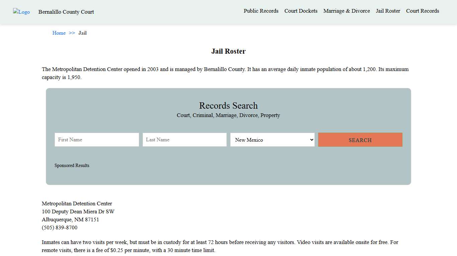This screenshot has height=256, width=457.
Task: Click the phone number (505) 839-8700
Action: click(x=60, y=227)
